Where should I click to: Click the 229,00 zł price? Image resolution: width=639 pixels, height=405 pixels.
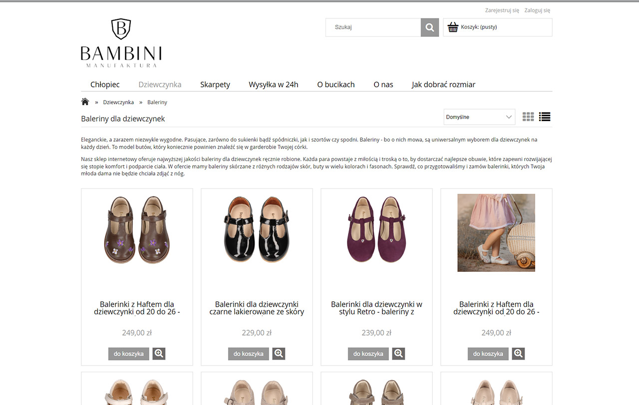257,333
